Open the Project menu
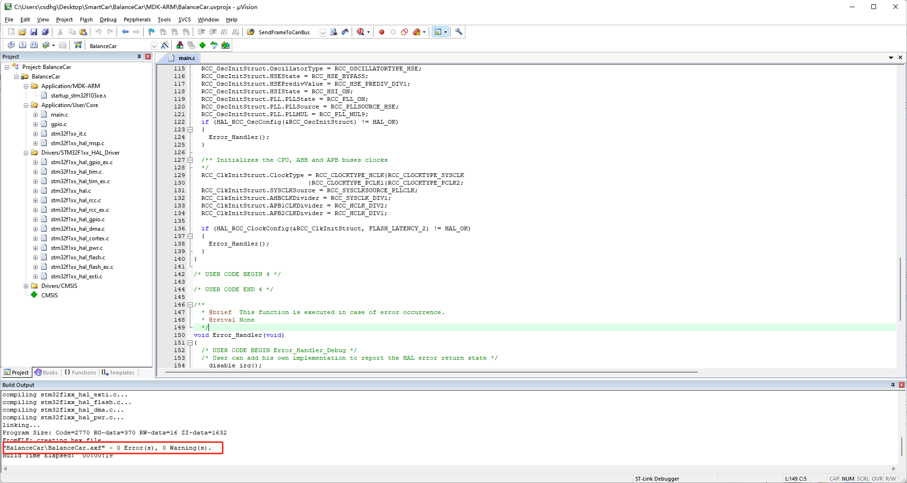The image size is (907, 483). click(64, 20)
